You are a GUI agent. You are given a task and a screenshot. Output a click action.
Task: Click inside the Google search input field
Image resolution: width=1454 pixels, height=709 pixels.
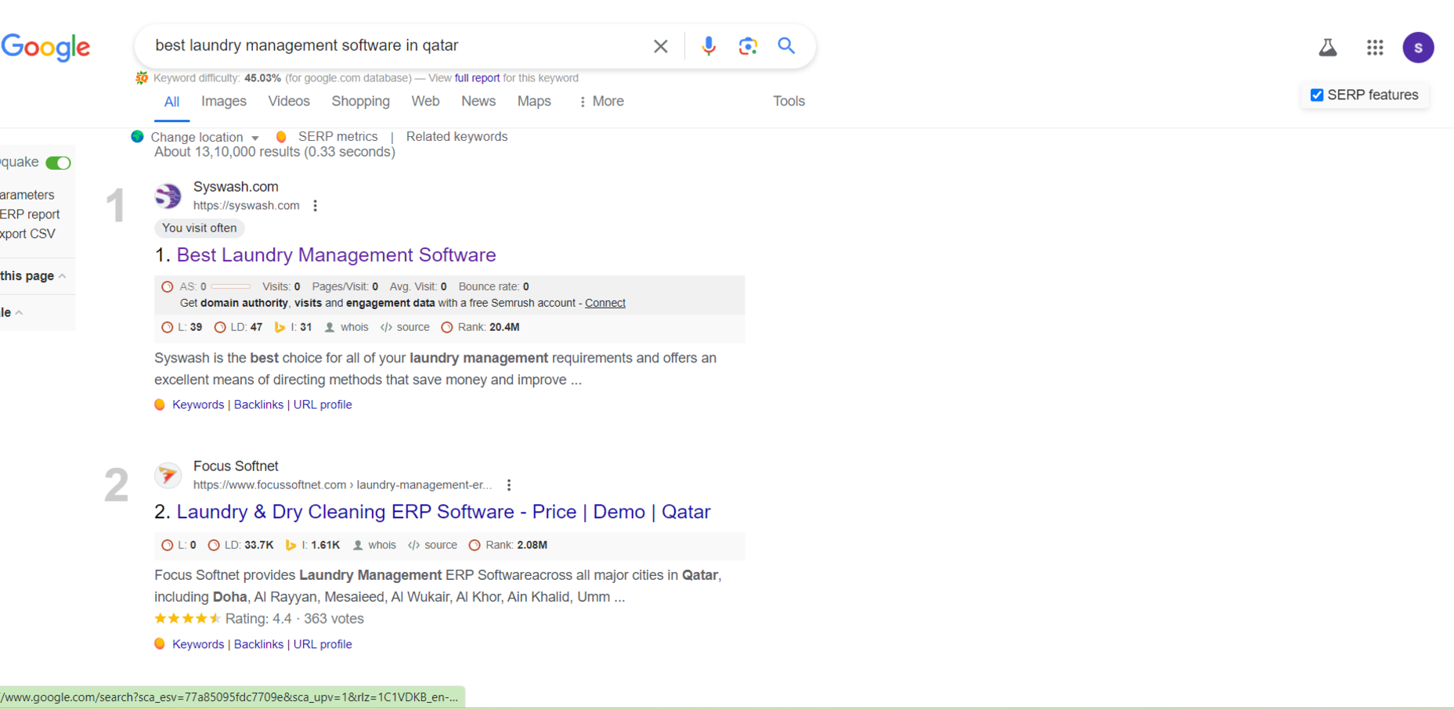pos(391,46)
